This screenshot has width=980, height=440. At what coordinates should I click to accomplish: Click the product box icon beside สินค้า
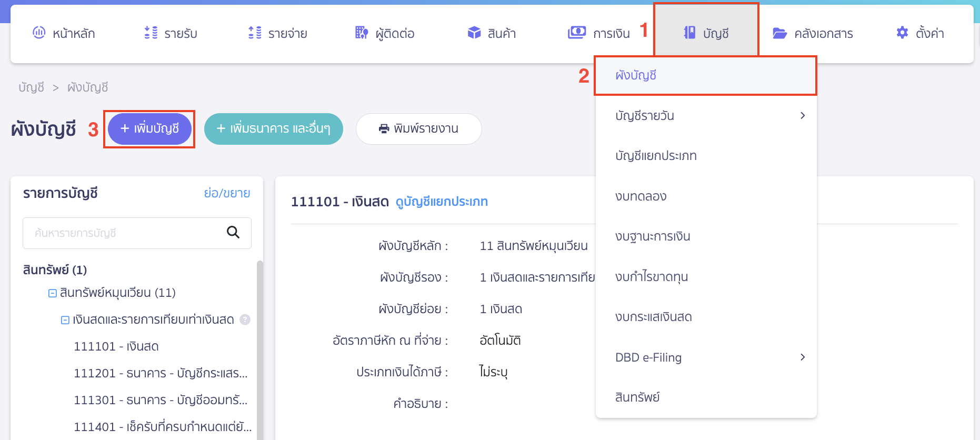coord(474,33)
